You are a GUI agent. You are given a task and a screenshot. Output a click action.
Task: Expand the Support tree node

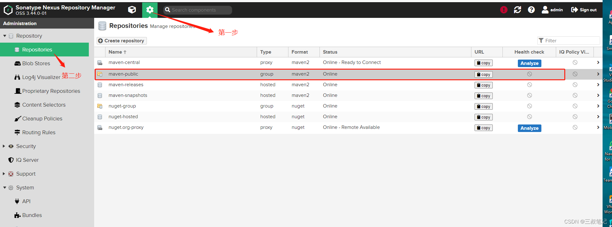pos(4,174)
